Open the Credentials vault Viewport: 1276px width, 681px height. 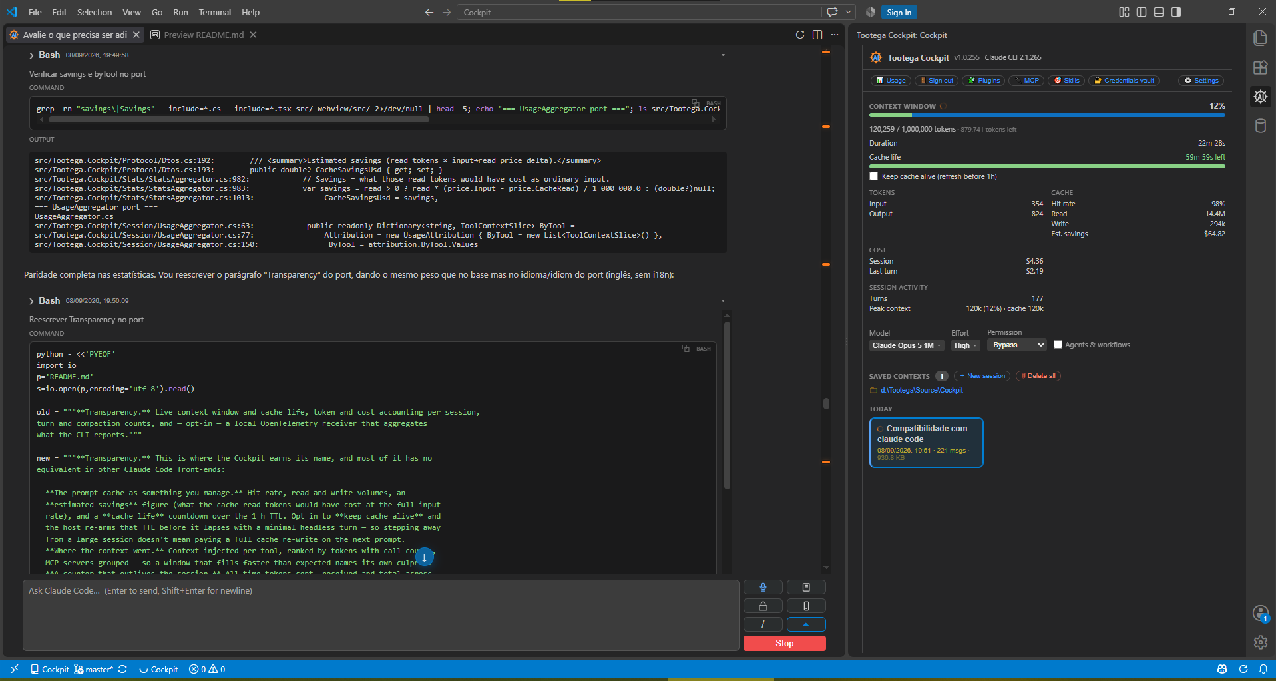coord(1124,81)
